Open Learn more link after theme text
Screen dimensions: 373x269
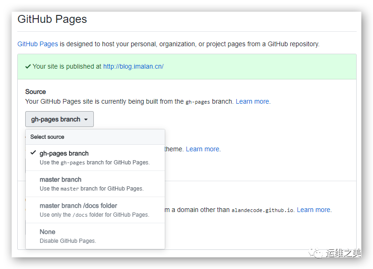point(203,149)
